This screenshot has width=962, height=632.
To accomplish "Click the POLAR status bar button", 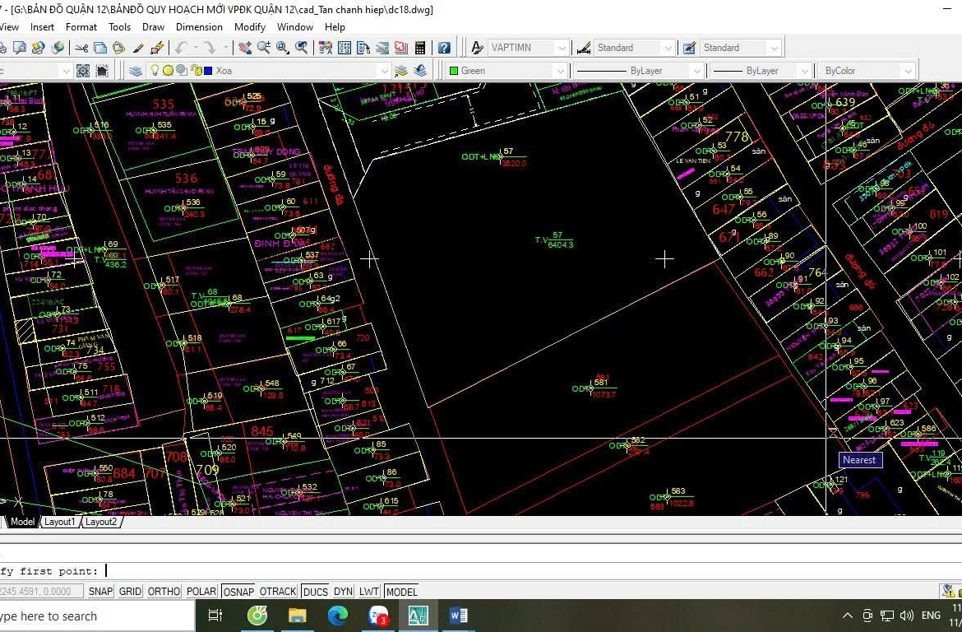I will click(x=201, y=591).
